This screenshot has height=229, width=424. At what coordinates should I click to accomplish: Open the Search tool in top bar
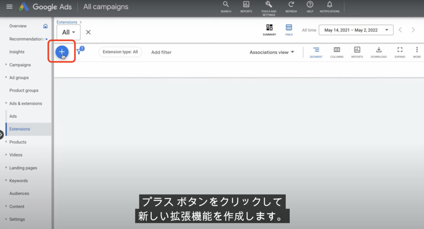coord(226,6)
